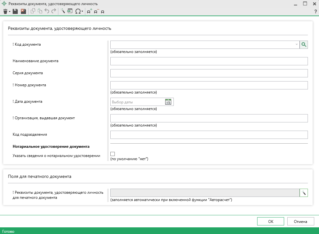This screenshot has height=234, width=319.
Task: Decrease font size with A- icon
Action: click(x=96, y=11)
